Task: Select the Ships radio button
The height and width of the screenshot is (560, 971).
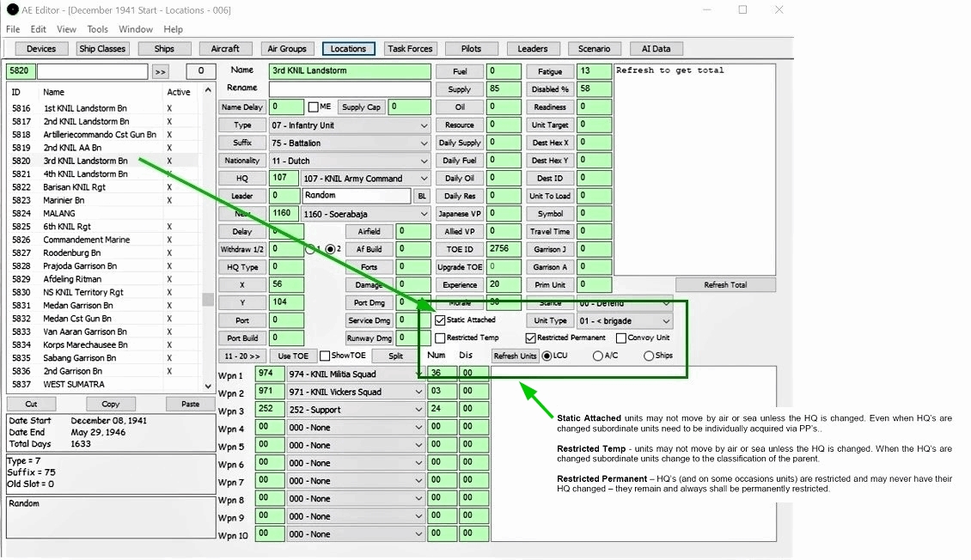Action: click(649, 356)
